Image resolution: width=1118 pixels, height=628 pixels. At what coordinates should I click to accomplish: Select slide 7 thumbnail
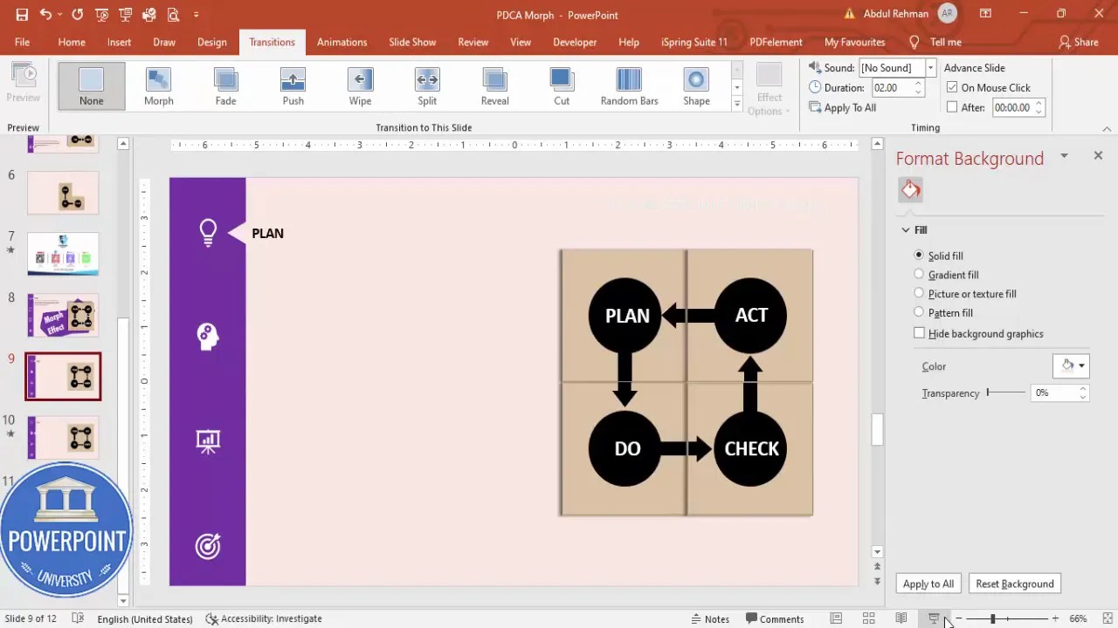coord(63,254)
